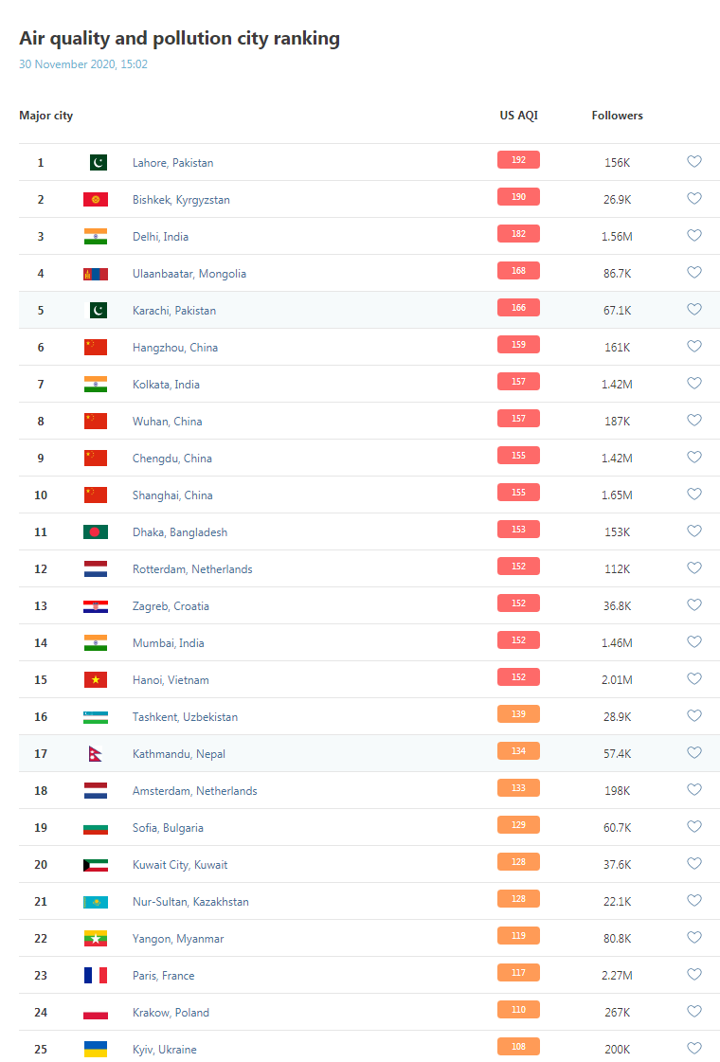The height and width of the screenshot is (1062, 720).
Task: Open the Wuhan, China city page
Action: click(168, 422)
